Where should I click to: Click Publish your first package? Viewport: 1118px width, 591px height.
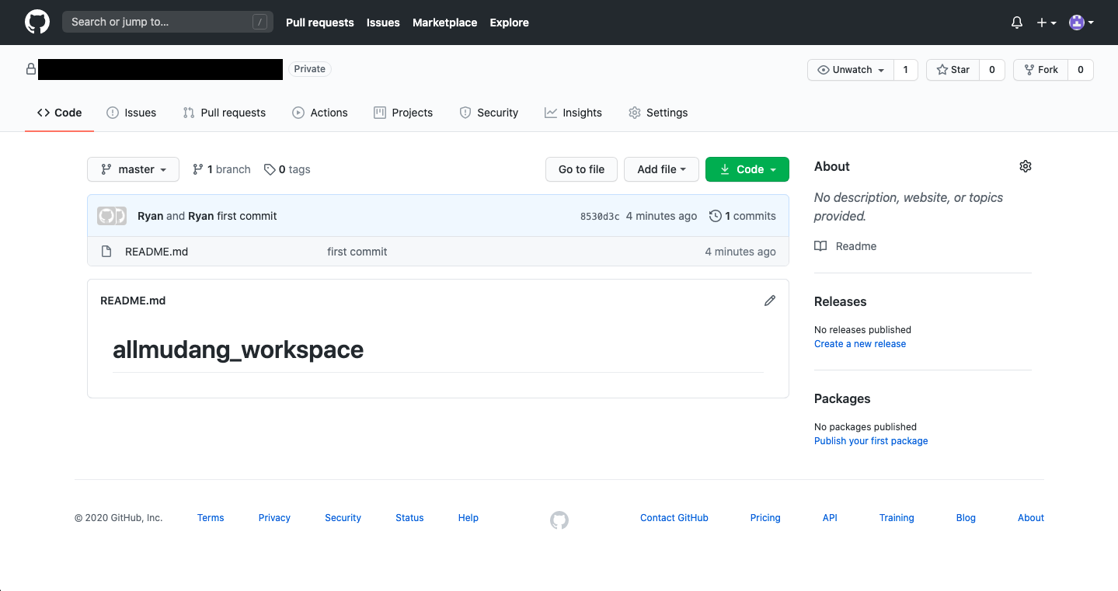pyautogui.click(x=871, y=441)
